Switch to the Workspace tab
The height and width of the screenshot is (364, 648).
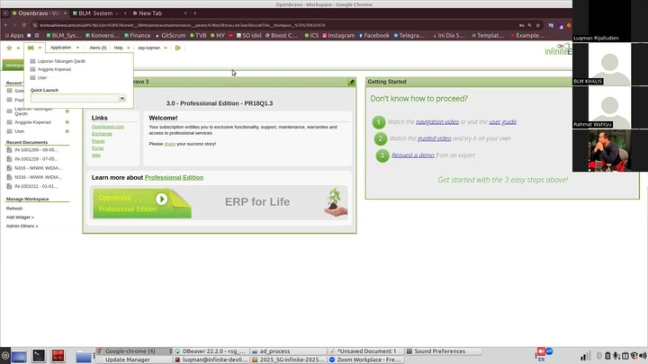[x=13, y=66]
